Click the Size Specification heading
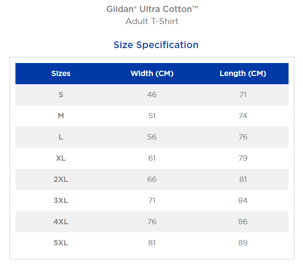This screenshot has width=303, height=268. pos(156,45)
